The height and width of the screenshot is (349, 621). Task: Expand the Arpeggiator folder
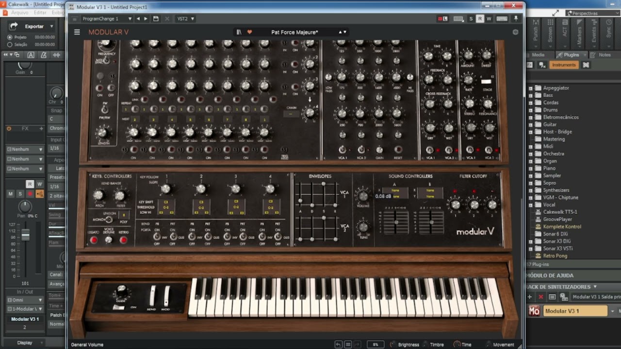coord(530,88)
